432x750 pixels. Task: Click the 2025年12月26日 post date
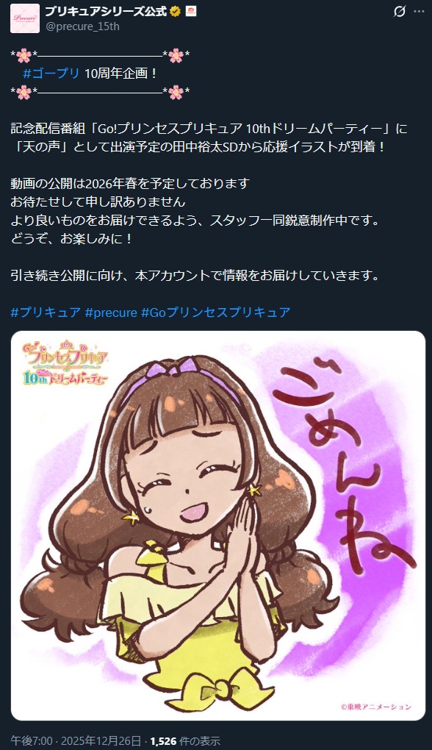coord(101,741)
